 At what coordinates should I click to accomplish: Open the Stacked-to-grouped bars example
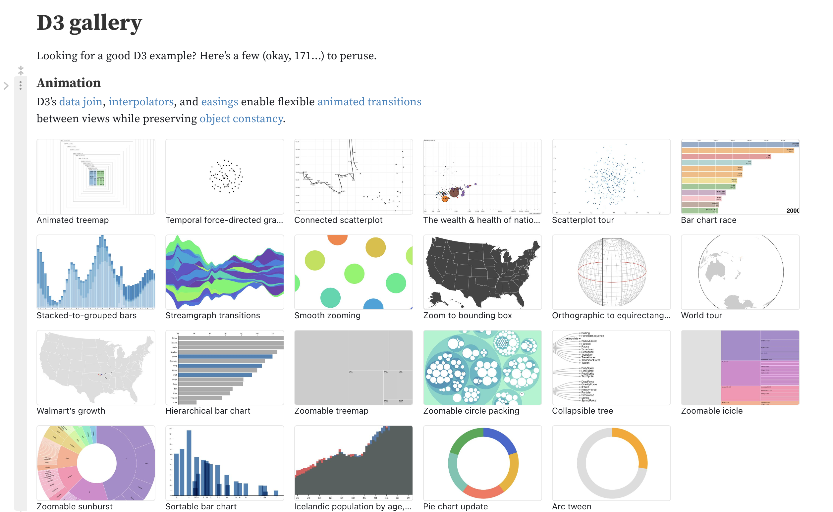coord(96,272)
